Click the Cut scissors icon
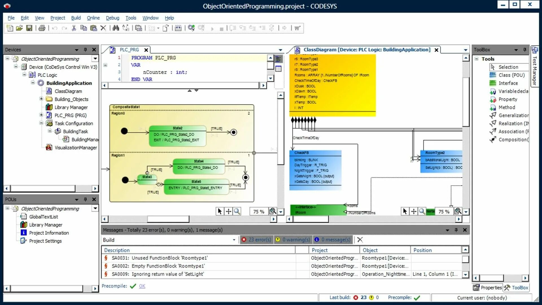The image size is (542, 305). (74, 28)
